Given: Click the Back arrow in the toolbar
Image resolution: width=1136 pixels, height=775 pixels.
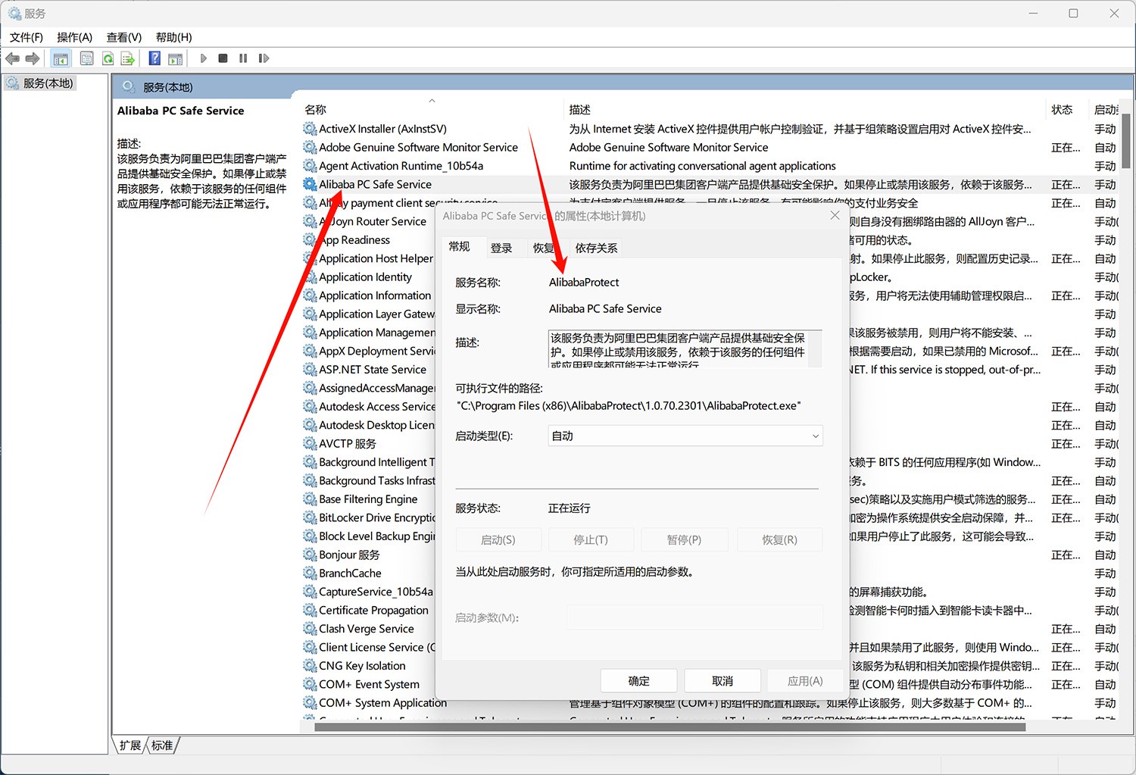Looking at the screenshot, I should point(12,58).
